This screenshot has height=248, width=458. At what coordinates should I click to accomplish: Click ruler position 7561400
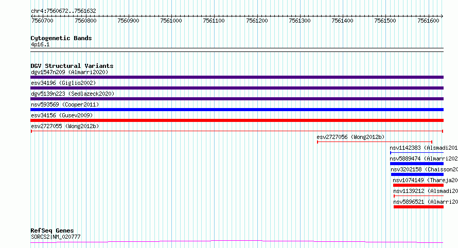342,21
